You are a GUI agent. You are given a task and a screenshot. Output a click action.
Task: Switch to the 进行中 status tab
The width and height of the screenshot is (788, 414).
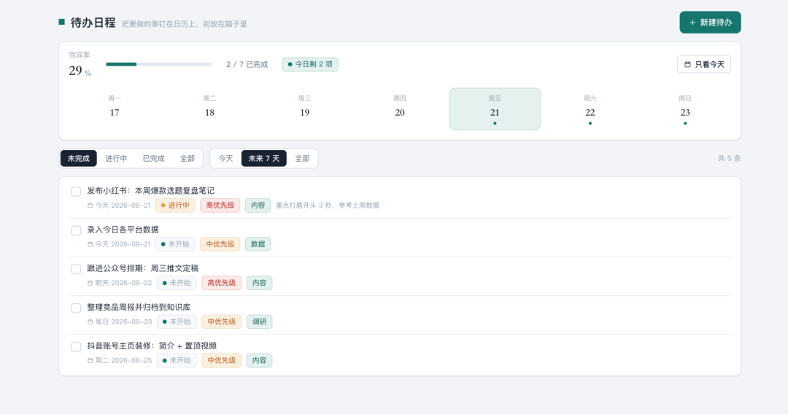(x=116, y=159)
